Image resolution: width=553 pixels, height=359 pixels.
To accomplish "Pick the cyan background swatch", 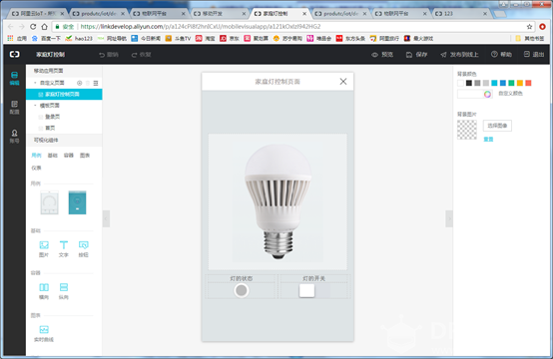I will coord(494,83).
